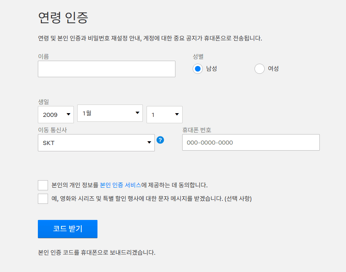Open the help tooltip next to the carrier dropdown
Screen dimensions: 346x272
160,140
